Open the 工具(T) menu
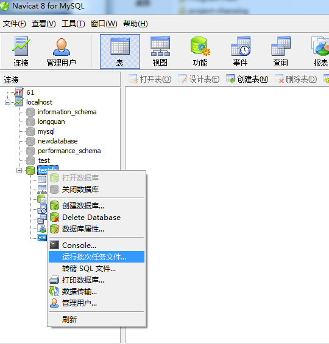Viewport: 329px width, 344px height. [x=73, y=24]
